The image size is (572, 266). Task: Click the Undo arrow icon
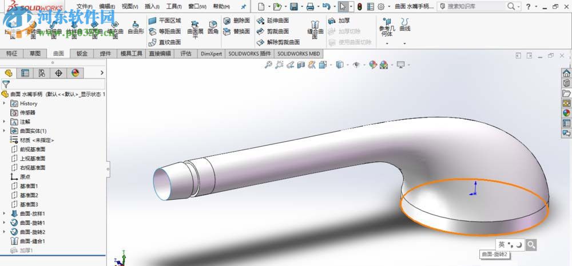(327, 6)
